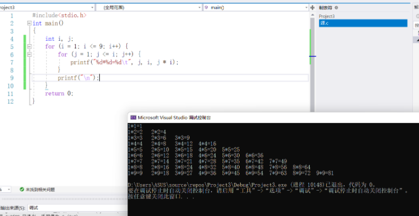Click the split editor window icon
The height and width of the screenshot is (216, 419).
pos(312,8)
